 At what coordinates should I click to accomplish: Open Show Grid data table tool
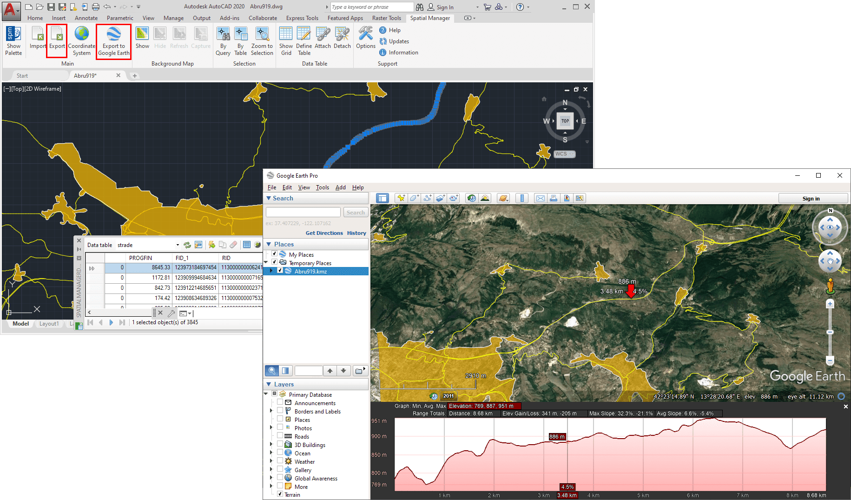286,41
